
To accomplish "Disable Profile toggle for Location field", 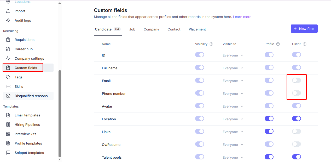I will [269, 119].
